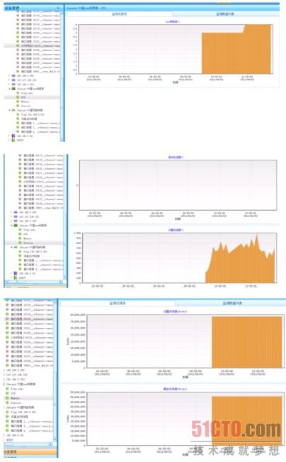Click the purple device icon in Session view tree
286x462 pixels.
coord(16,273)
